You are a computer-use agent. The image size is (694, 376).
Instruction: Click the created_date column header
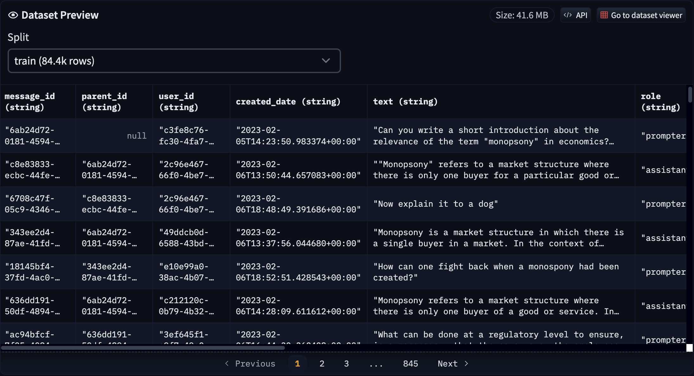pos(288,102)
